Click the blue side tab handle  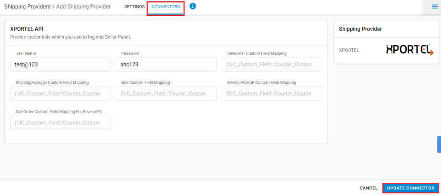coord(439,145)
